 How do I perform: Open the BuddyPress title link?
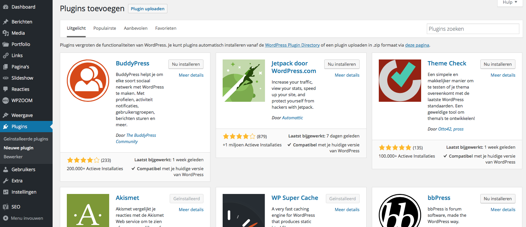(132, 63)
